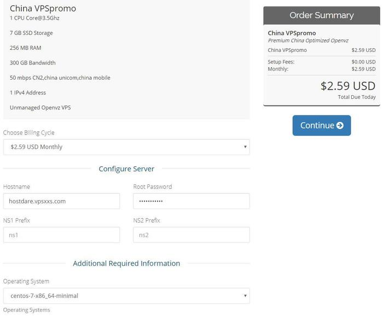
Task: Click the billing cycle dropdown arrow
Action: click(x=246, y=147)
